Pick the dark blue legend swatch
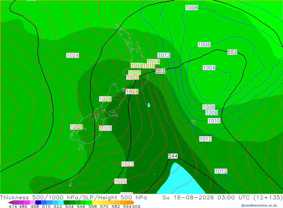This screenshot has width=283, height=208. pyautogui.click(x=38, y=202)
